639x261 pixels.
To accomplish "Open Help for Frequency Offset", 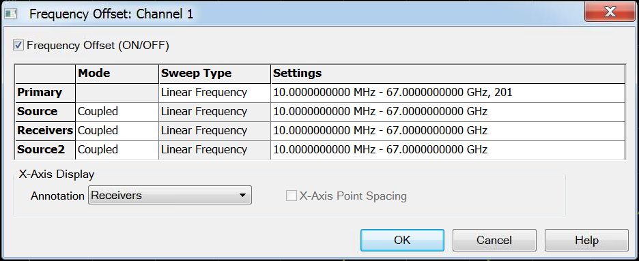I will (x=586, y=241).
